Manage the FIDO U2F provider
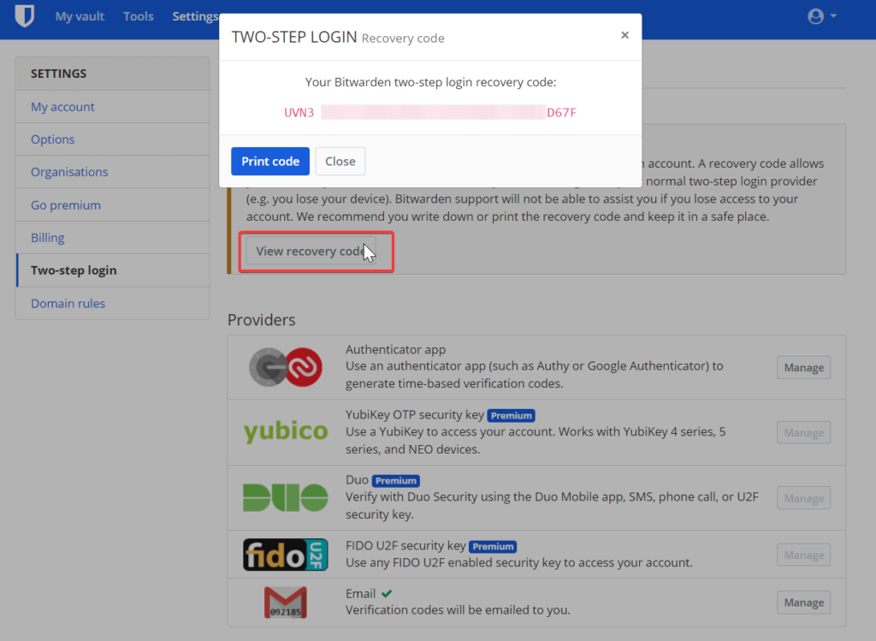Viewport: 876px width, 641px height. pyautogui.click(x=803, y=555)
